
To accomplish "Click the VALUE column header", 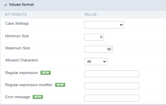I will coord(90,14).
